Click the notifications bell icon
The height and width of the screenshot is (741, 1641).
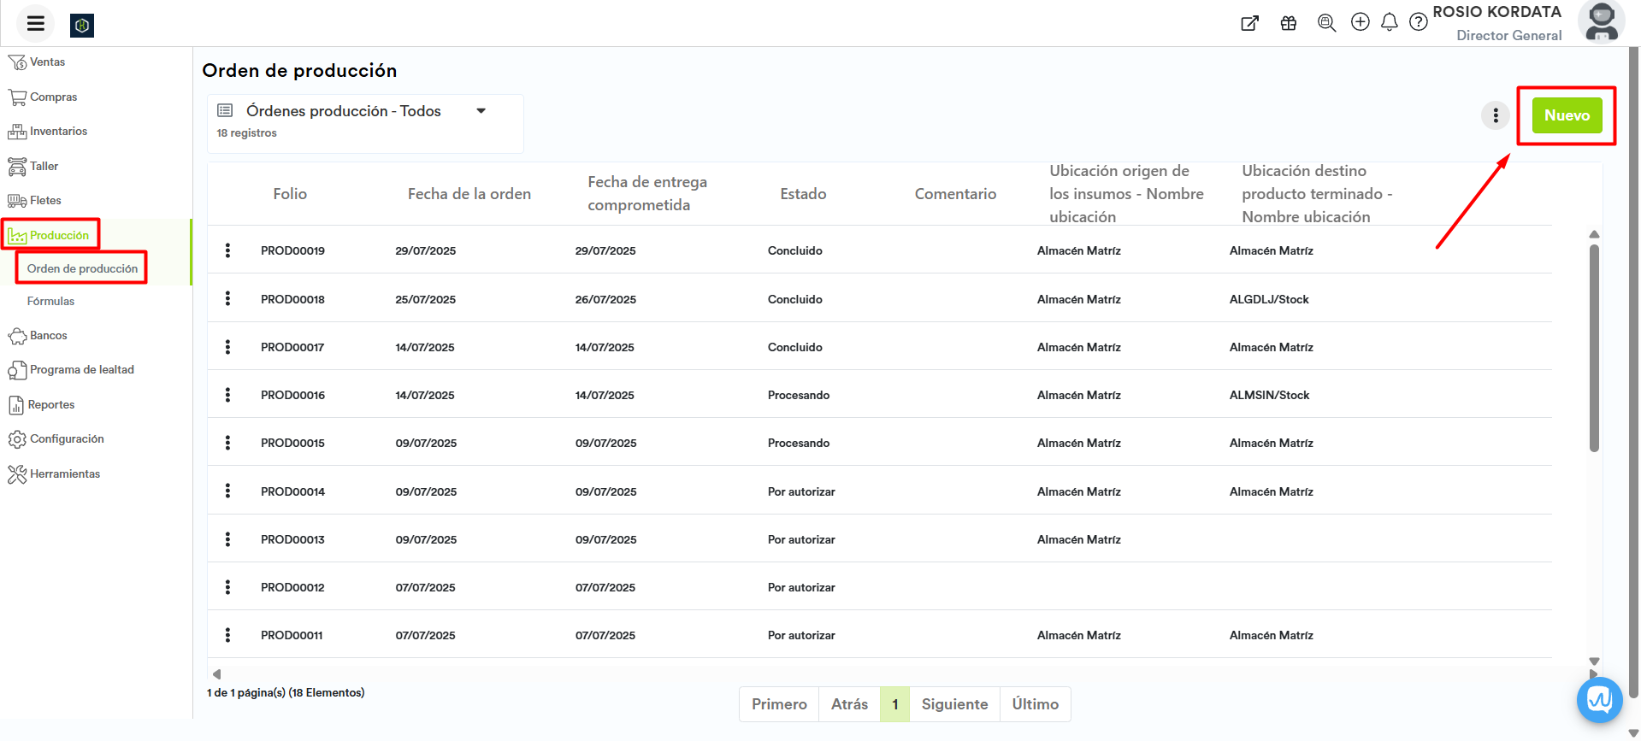click(x=1390, y=22)
